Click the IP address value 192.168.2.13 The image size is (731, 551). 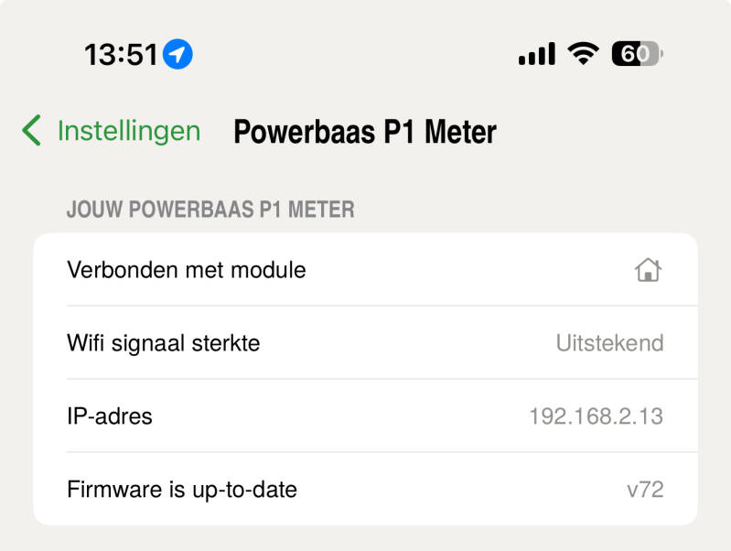pyautogui.click(x=596, y=416)
